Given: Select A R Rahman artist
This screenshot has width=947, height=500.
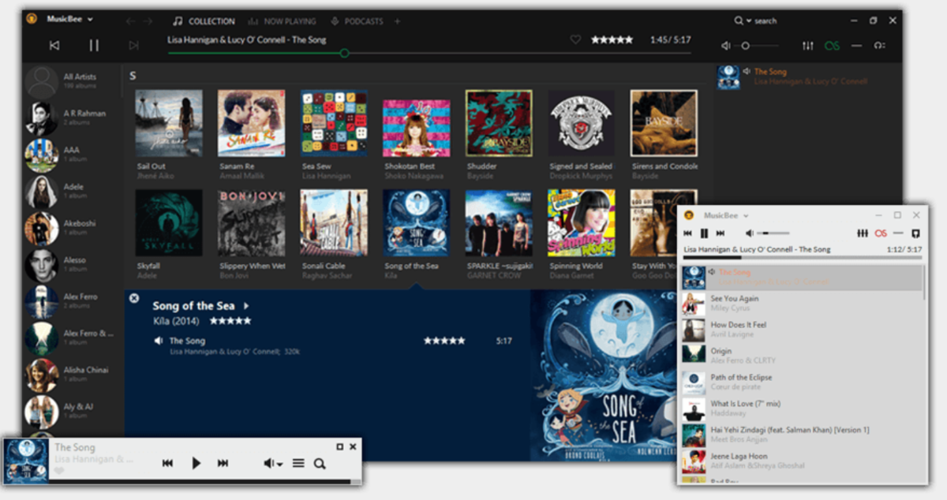Looking at the screenshot, I should point(73,118).
